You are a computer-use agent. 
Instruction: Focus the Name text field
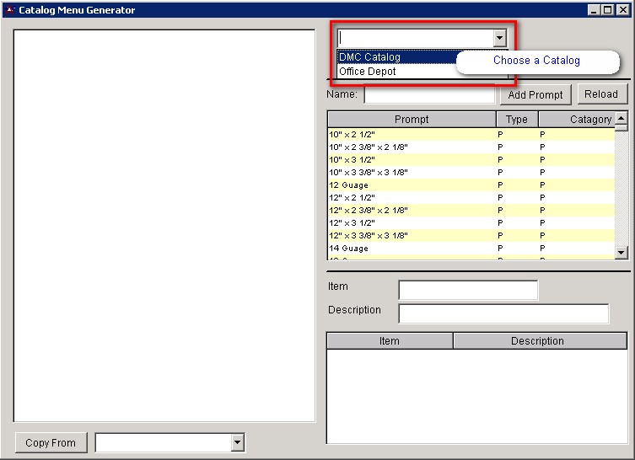point(428,95)
